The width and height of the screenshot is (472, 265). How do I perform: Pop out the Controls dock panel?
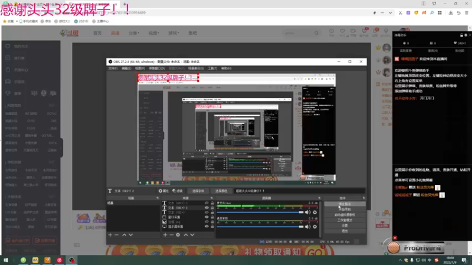click(x=363, y=198)
